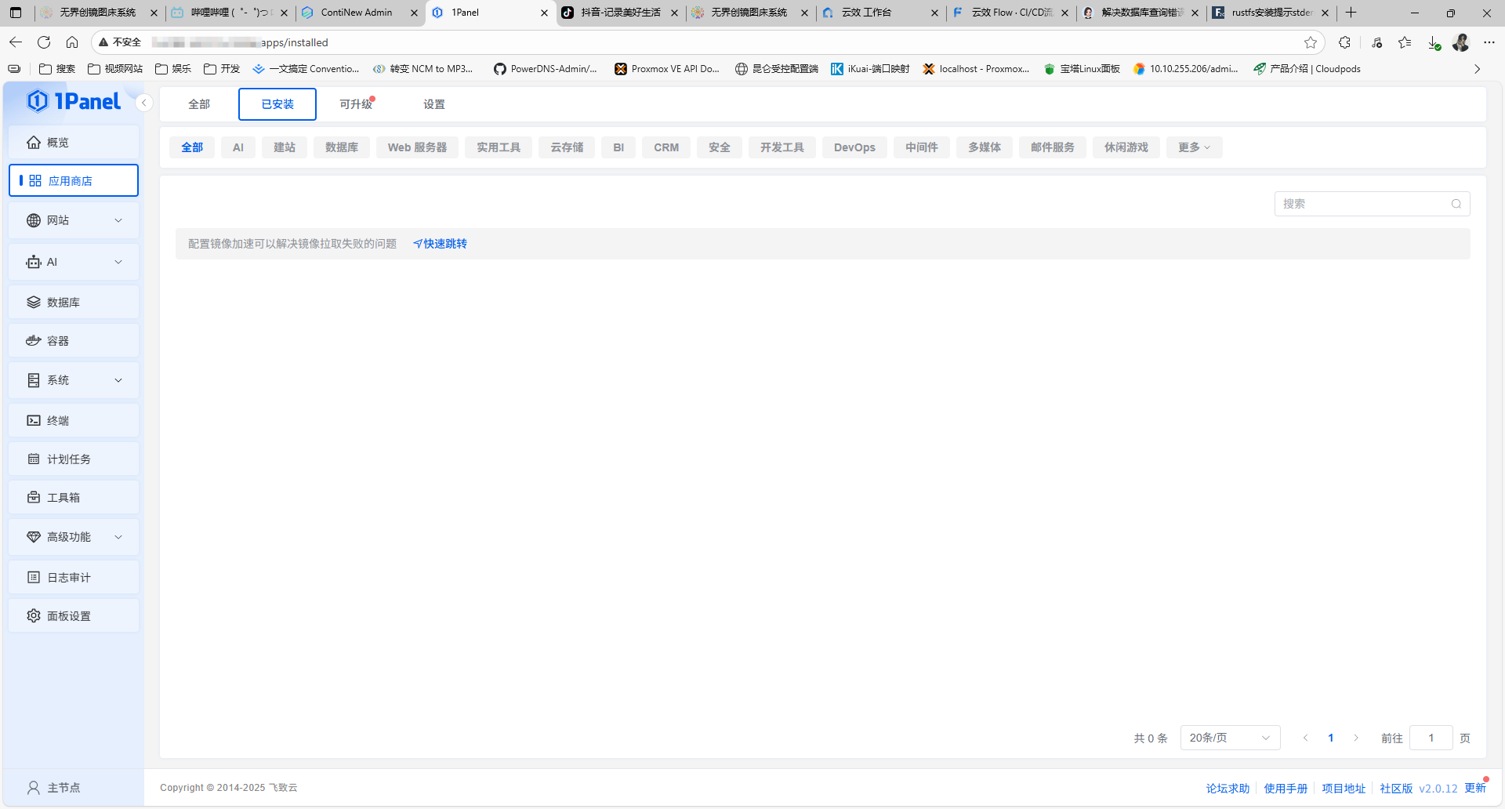The width and height of the screenshot is (1505, 809).
Task: Open the 日志审计 log audit page
Action: point(68,578)
